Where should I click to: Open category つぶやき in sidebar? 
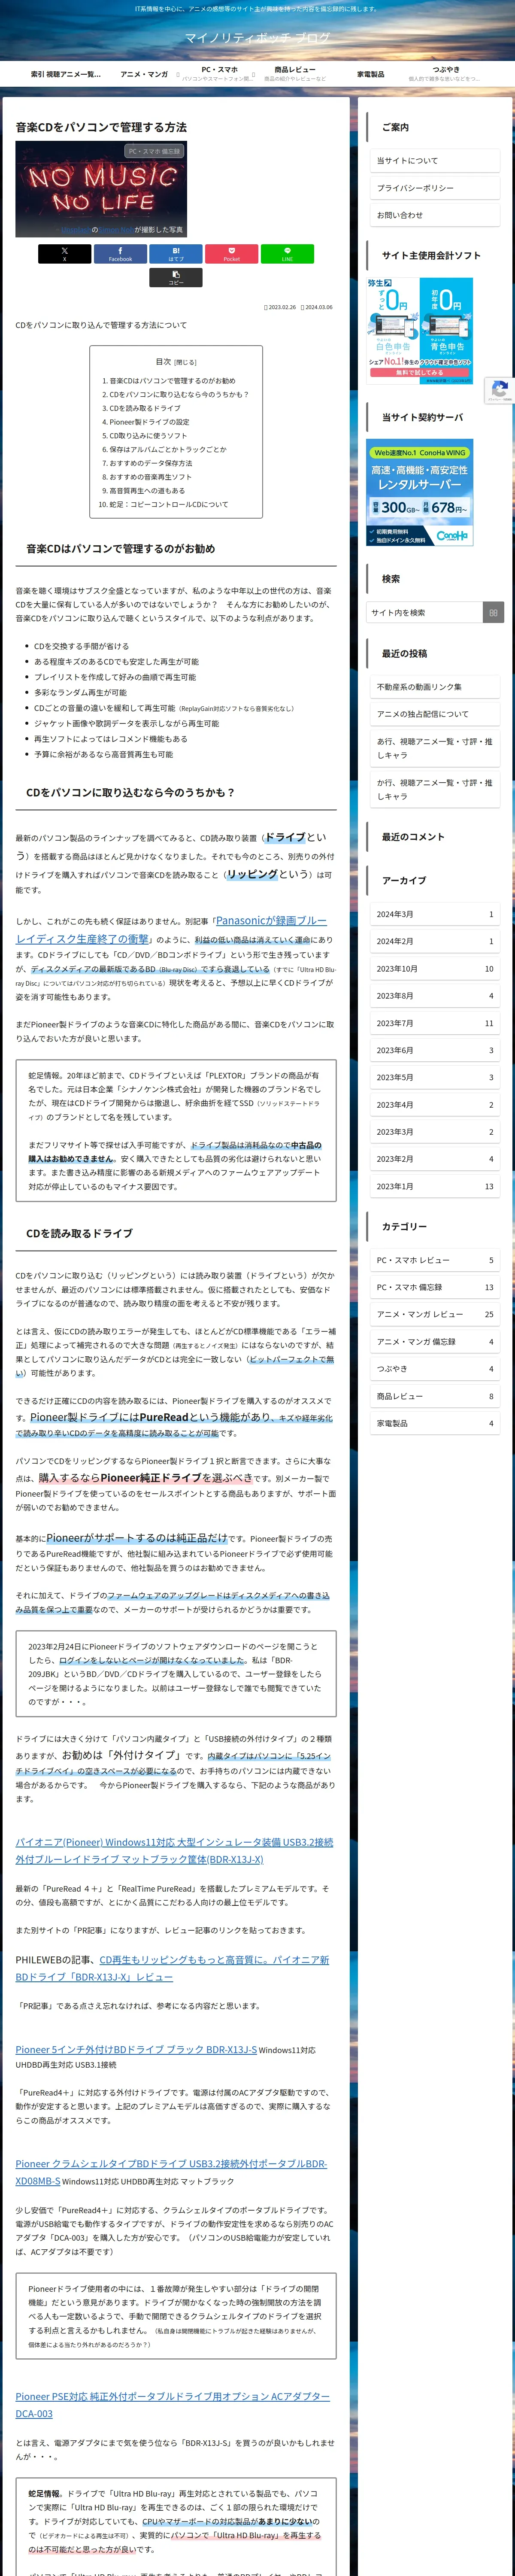pos(435,1369)
